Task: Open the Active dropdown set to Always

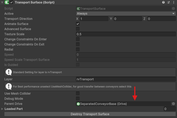Action: (x=126, y=14)
